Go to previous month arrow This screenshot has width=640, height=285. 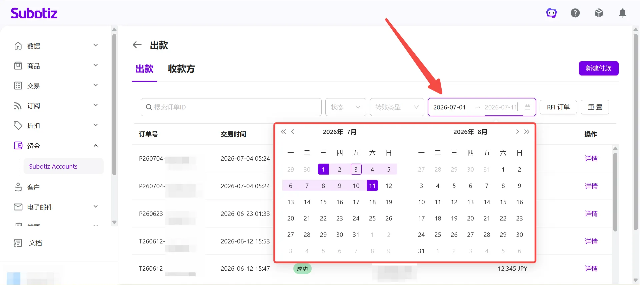click(293, 132)
